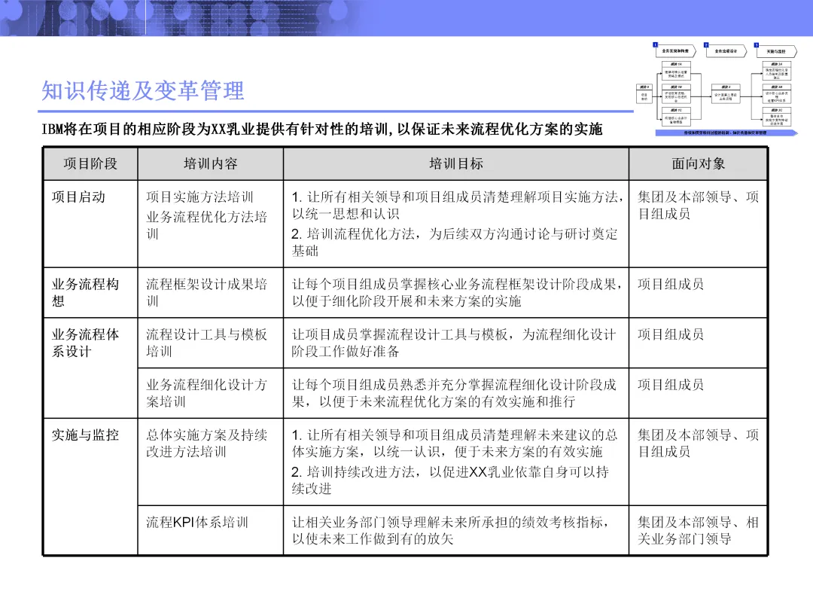This screenshot has height=610, width=813.
Task: Click 集团及本部领导、项目组成员 in 总体实施方案 row
Action: pyautogui.click(x=698, y=444)
